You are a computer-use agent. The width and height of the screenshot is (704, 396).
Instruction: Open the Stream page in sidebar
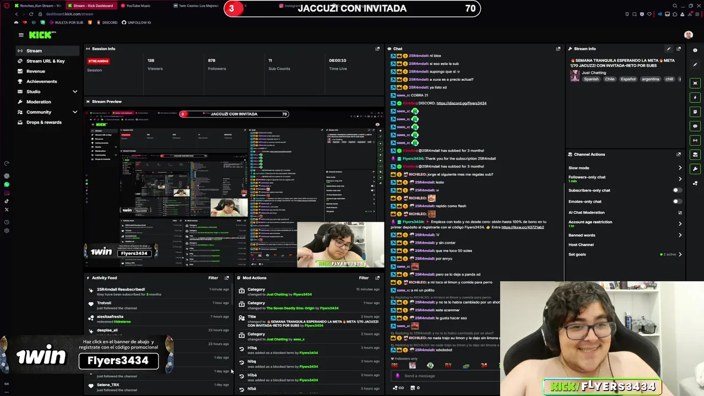48,51
